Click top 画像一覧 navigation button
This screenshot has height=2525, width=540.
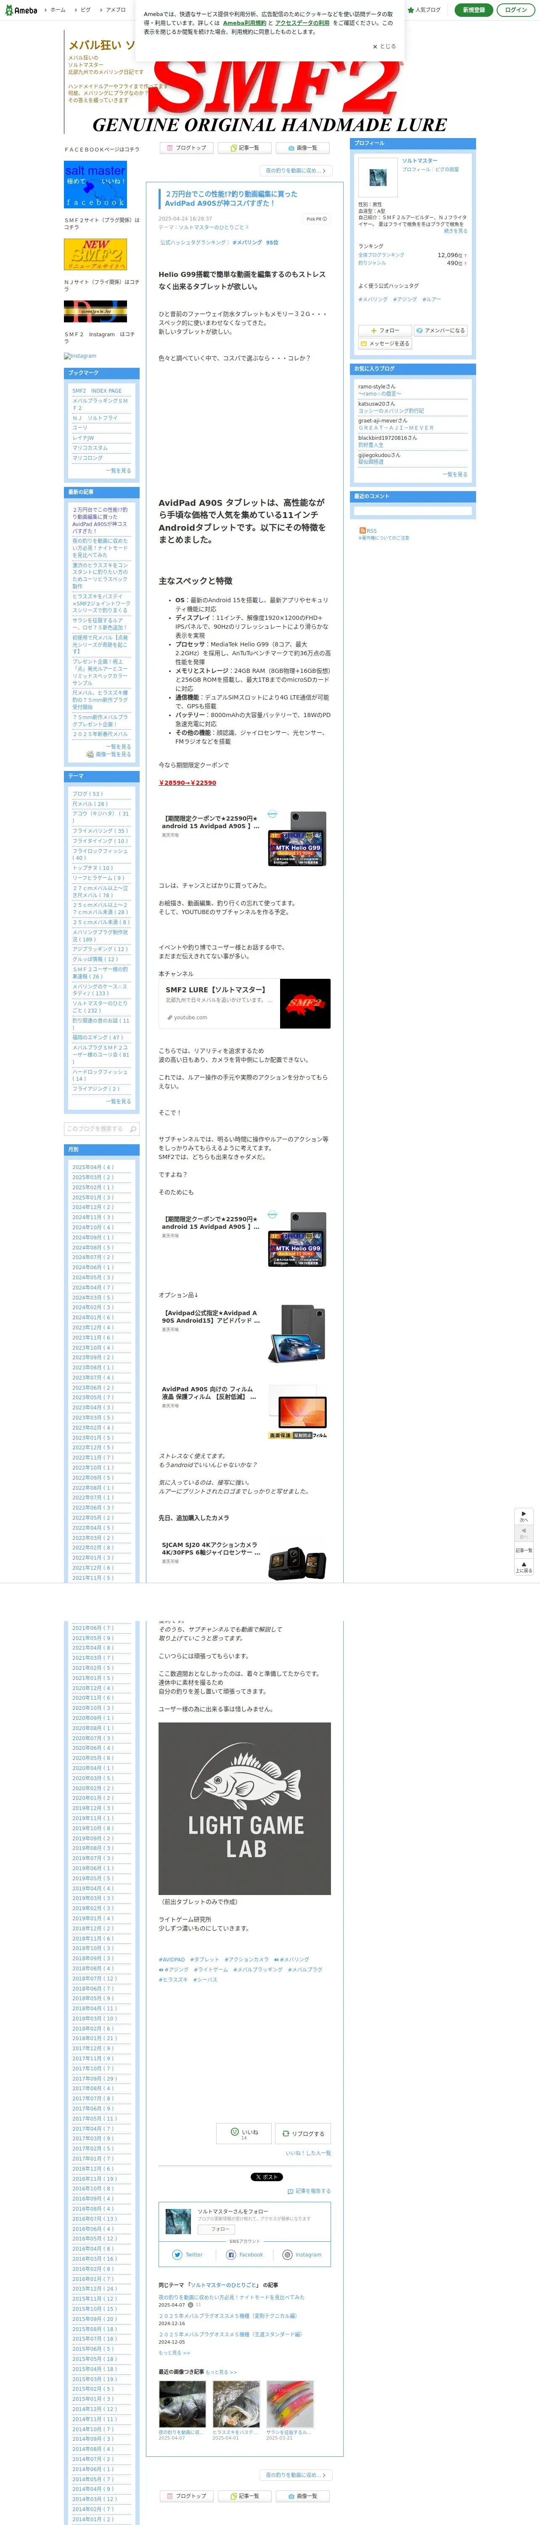(302, 148)
